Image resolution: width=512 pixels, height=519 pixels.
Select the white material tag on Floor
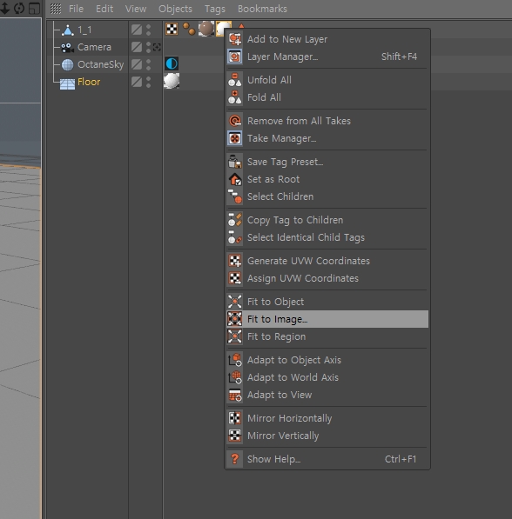[172, 81]
